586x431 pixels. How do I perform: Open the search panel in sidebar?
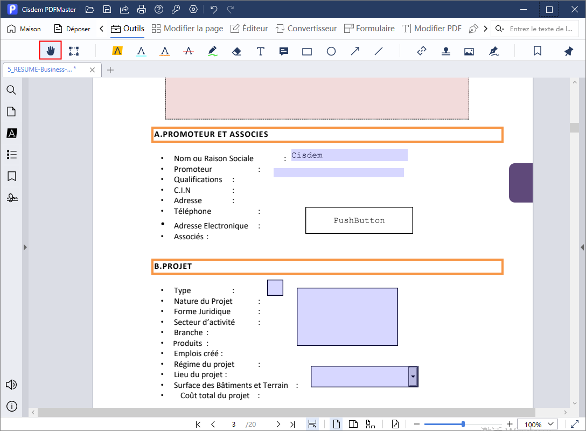click(x=12, y=90)
